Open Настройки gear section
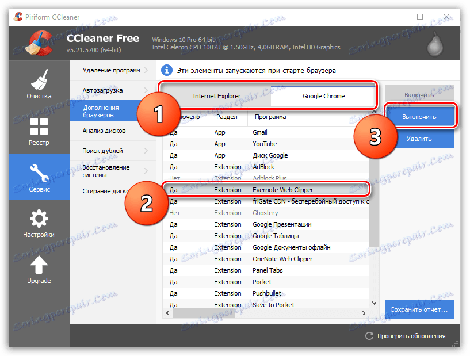Image resolution: width=470 pixels, height=356 pixels. [39, 223]
